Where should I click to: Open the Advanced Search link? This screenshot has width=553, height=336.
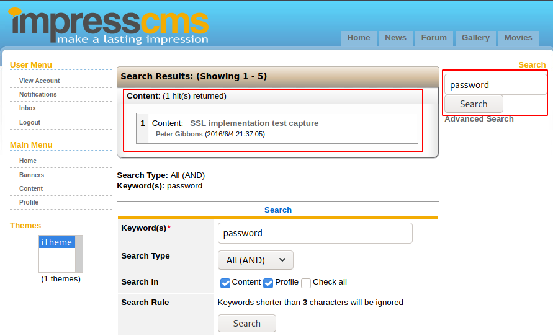click(x=479, y=119)
